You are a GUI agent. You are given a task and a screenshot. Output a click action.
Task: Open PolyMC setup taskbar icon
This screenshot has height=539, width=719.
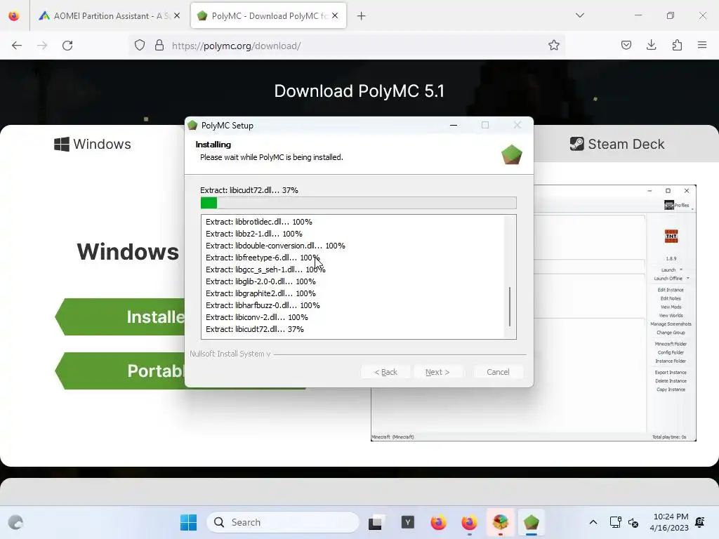click(531, 522)
